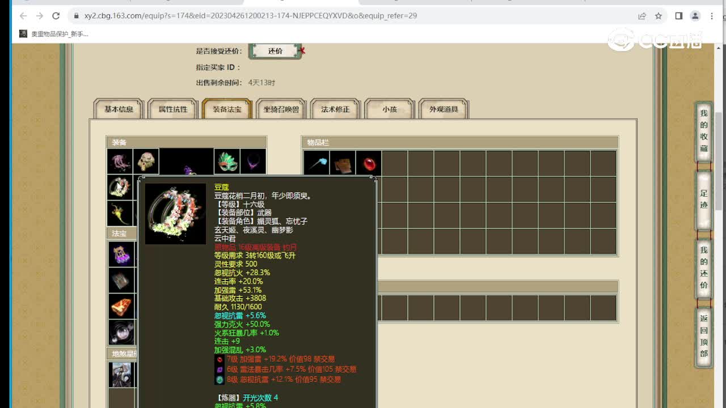
Task: Click the 耐久 1130/1600 durability line
Action: click(x=238, y=307)
